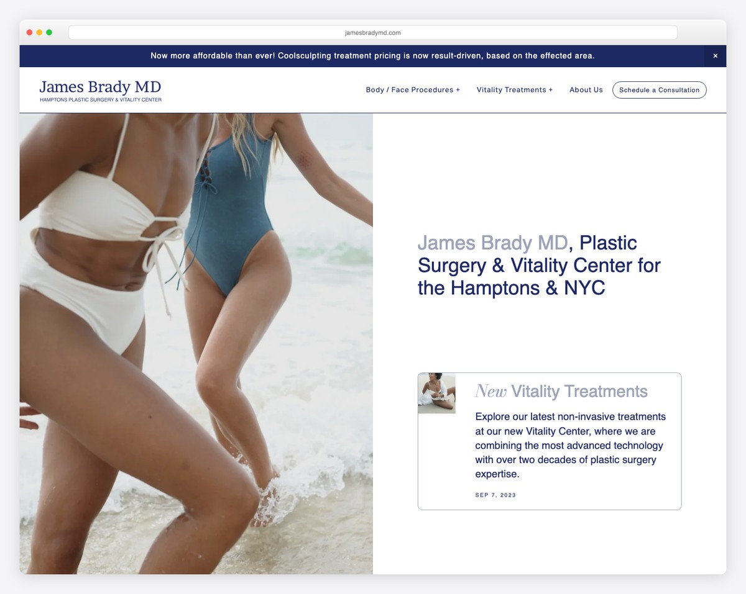This screenshot has height=594, width=746.
Task: Select the browser address bar
Action: [x=372, y=32]
